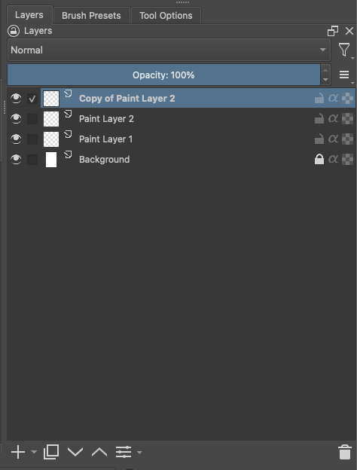The width and height of the screenshot is (357, 470).
Task: Hide the Copy of Paint Layer 2 layer
Action: click(16, 99)
